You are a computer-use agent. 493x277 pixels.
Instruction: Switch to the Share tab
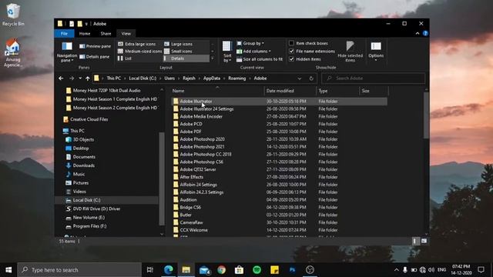tap(106, 34)
